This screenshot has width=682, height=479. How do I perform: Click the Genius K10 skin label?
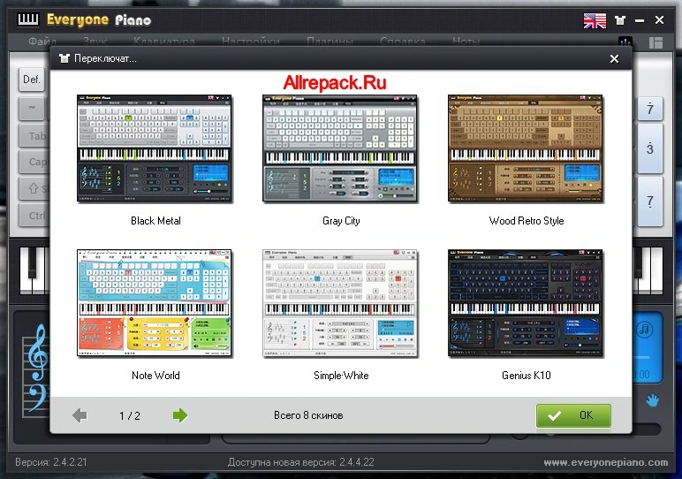tap(527, 375)
